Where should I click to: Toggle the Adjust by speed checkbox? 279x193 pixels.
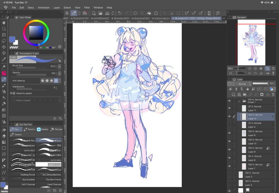tap(14, 93)
